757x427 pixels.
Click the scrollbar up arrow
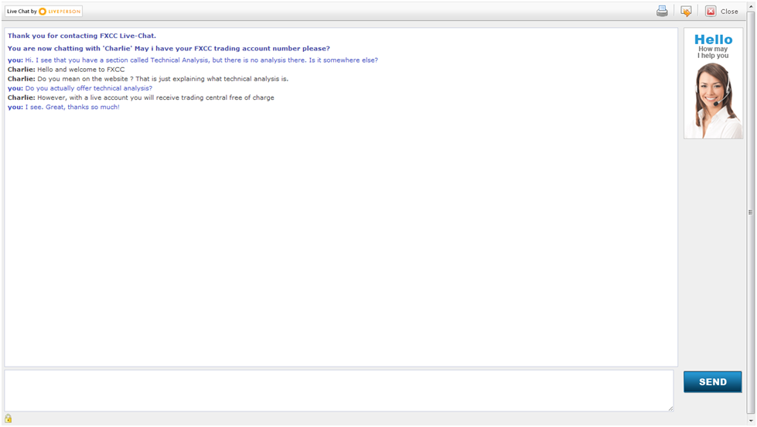click(x=750, y=6)
